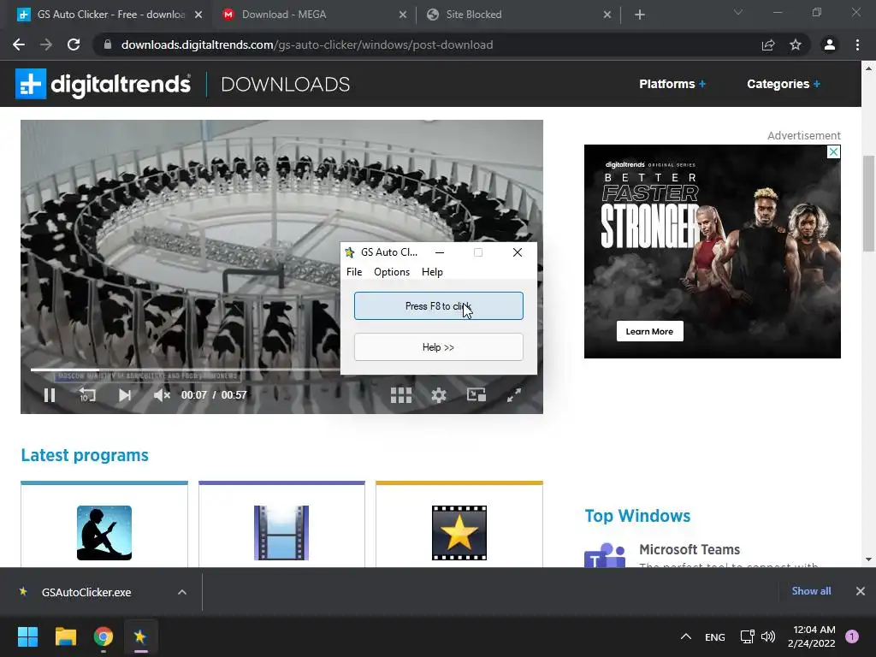Open the Kindle reading app thumbnail
The height and width of the screenshot is (657, 876).
(x=104, y=533)
